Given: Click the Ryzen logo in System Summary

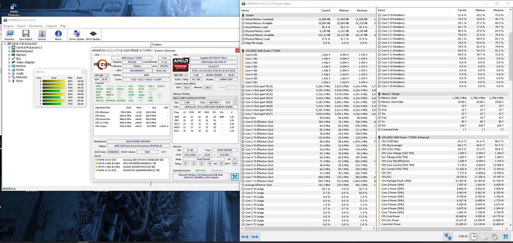Looking at the screenshot, I should pos(102,64).
